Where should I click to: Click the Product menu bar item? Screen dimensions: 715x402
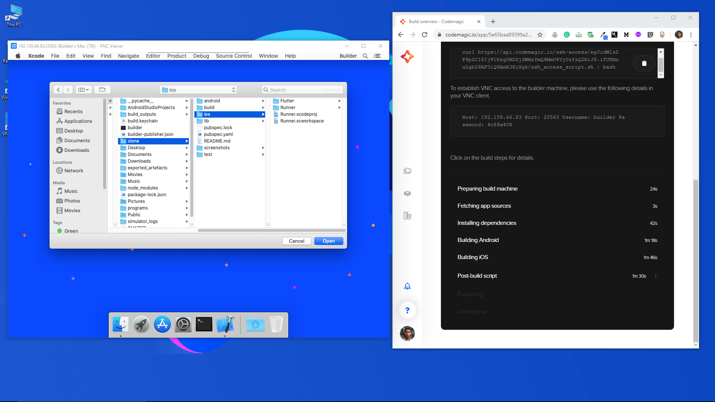tap(176, 55)
